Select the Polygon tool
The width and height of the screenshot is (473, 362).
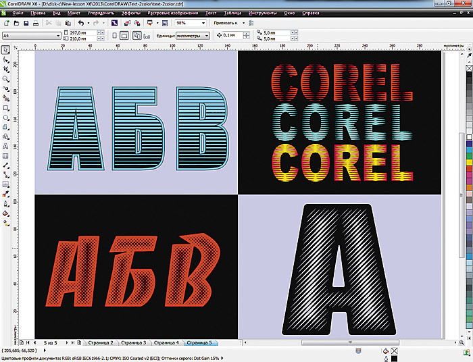pos(5,127)
